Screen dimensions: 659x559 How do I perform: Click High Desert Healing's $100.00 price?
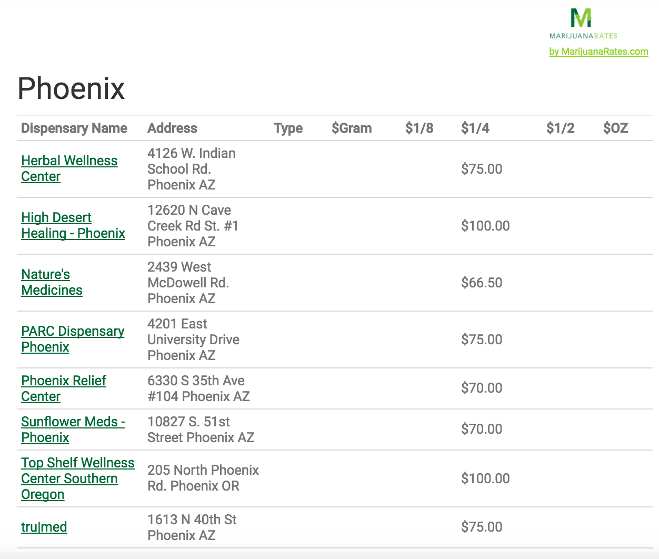(485, 226)
